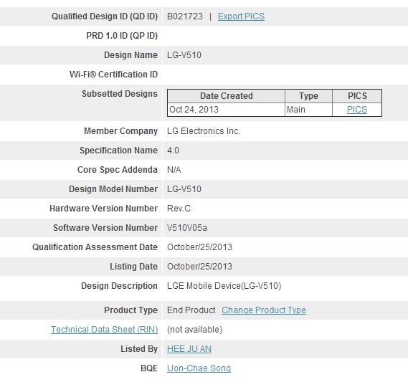408x377 pixels.
Task: Select hardware version Rev.C text
Action: (179, 209)
